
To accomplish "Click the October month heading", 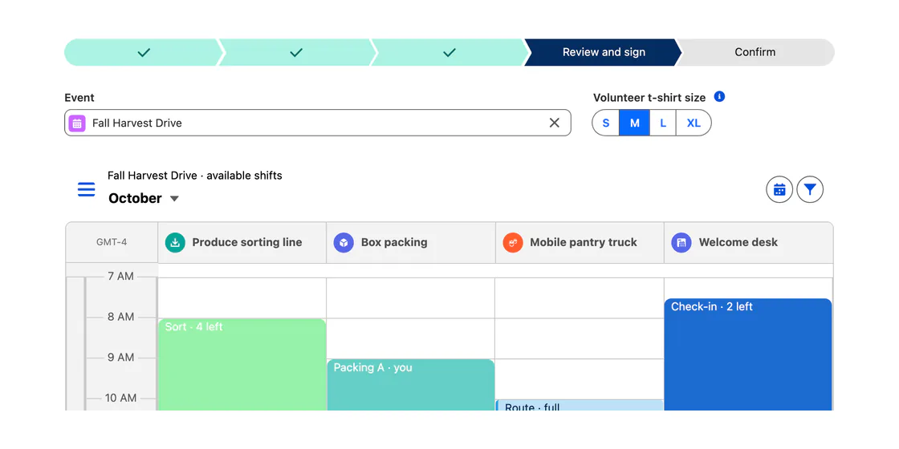I will 136,198.
